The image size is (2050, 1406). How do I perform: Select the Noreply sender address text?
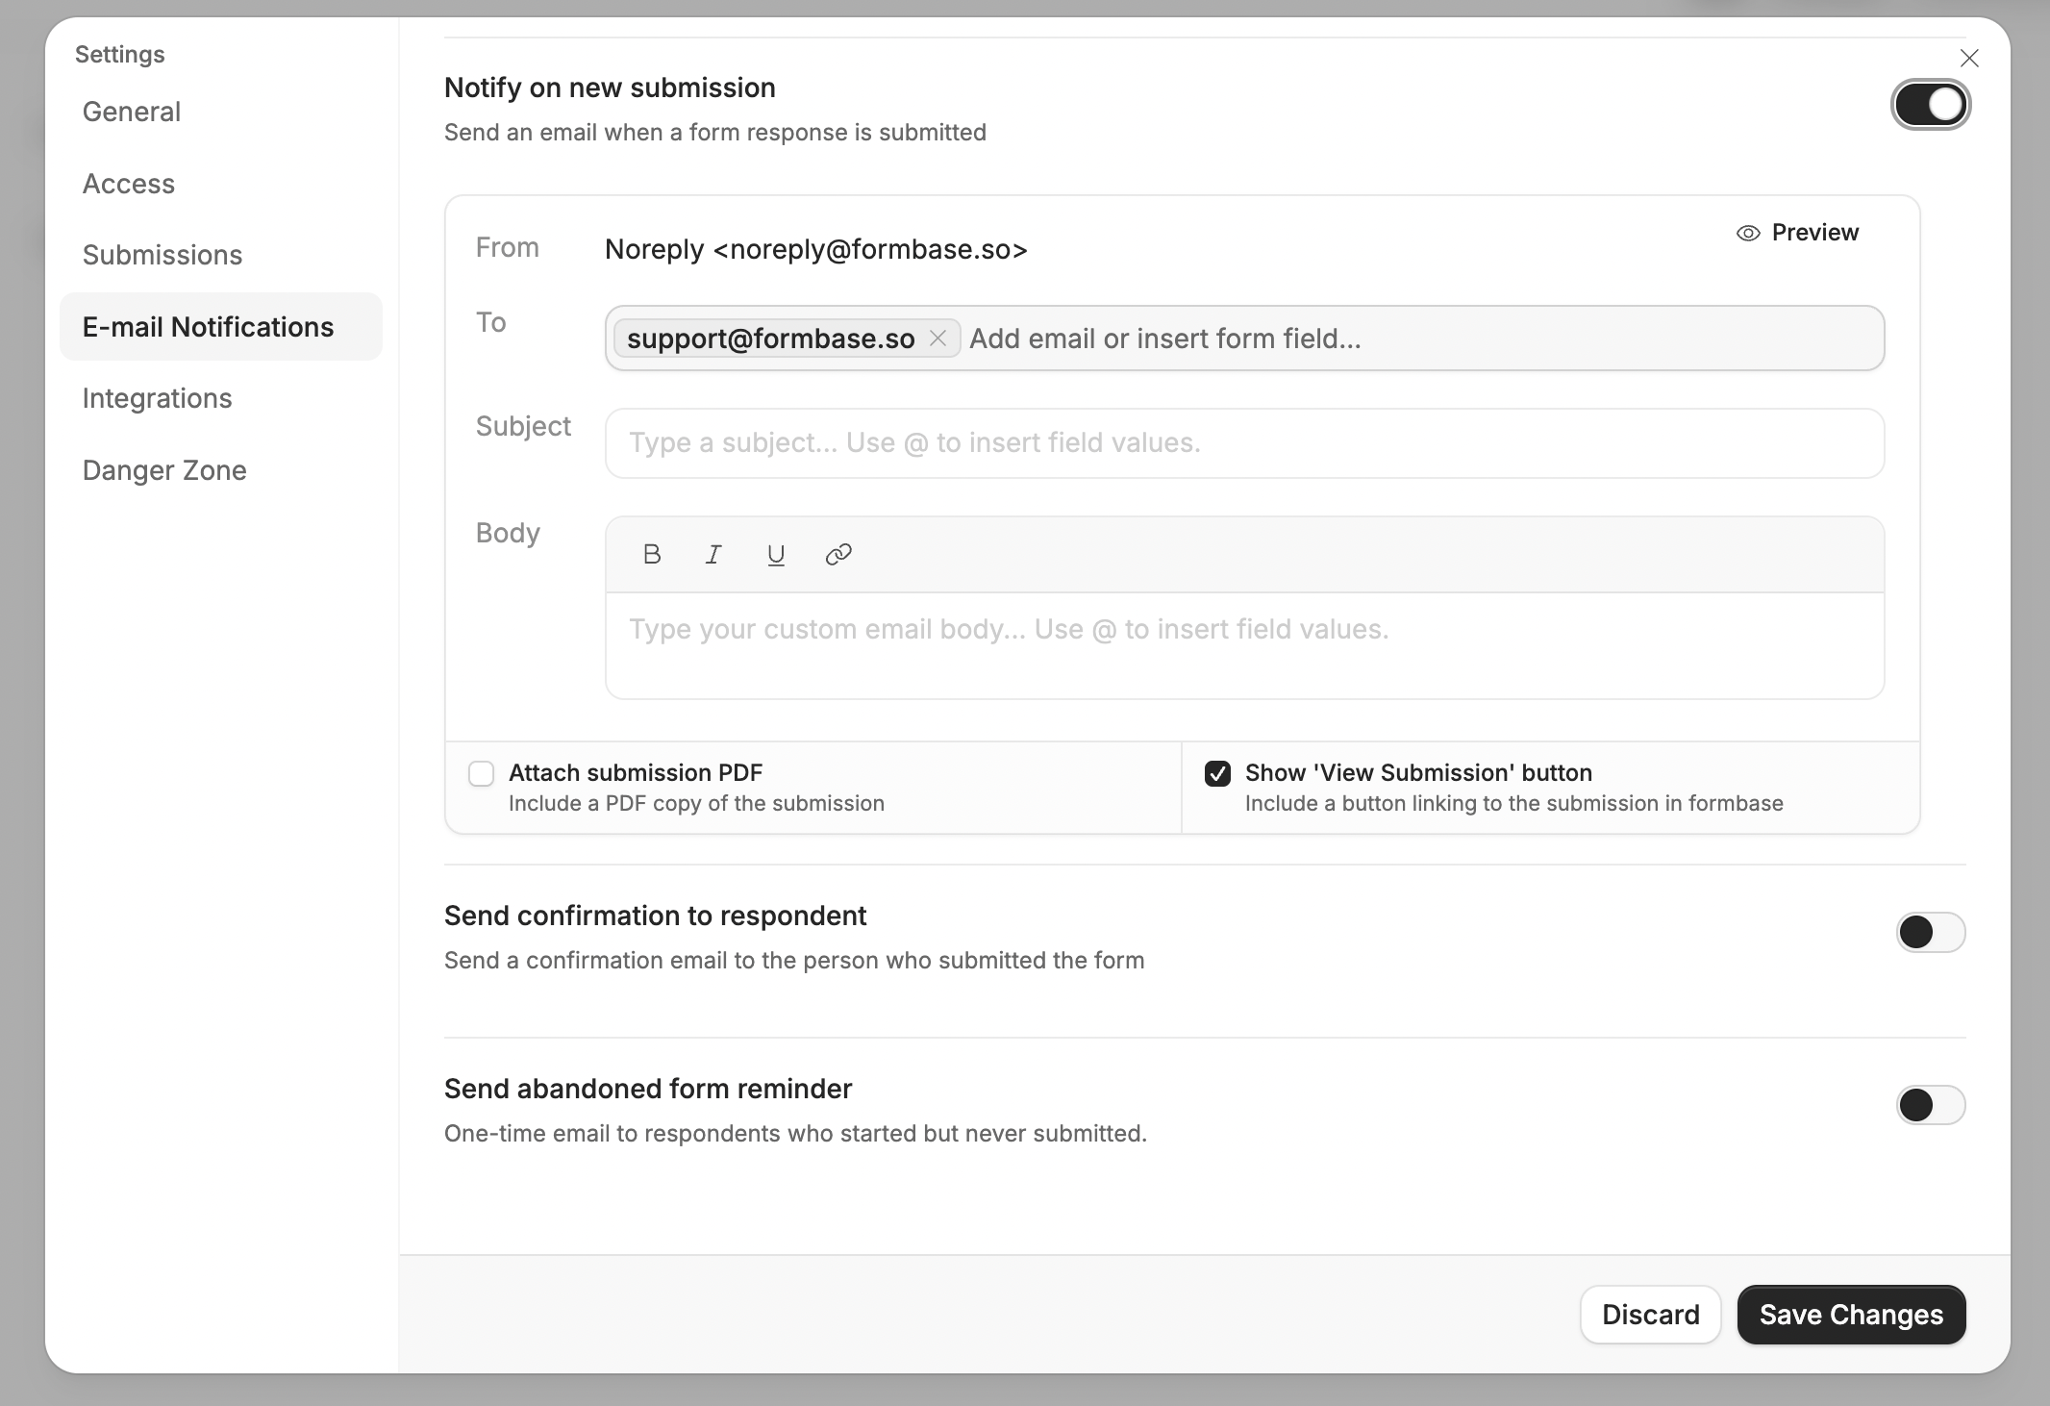tap(816, 249)
